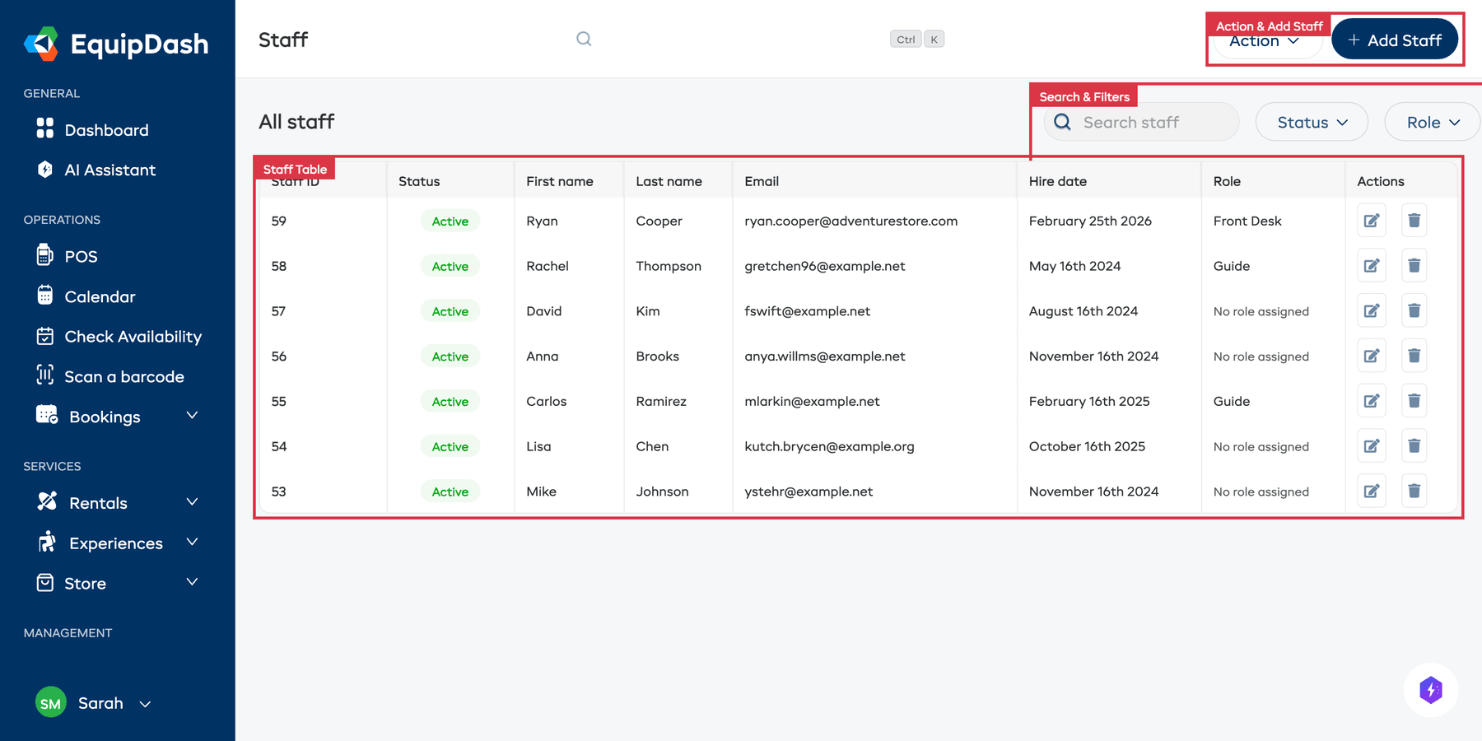Open the Calendar from the sidebar
The image size is (1482, 741).
tap(99, 296)
